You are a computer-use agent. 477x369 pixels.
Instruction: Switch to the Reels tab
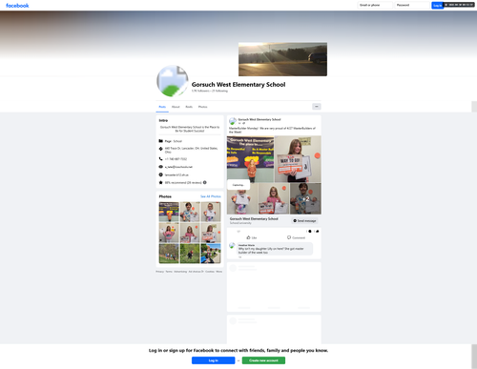tap(189, 107)
